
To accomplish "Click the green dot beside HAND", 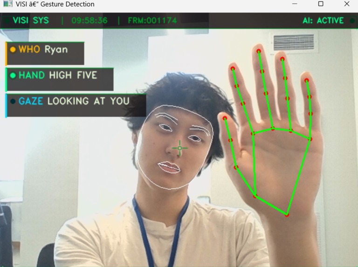I will point(13,75).
